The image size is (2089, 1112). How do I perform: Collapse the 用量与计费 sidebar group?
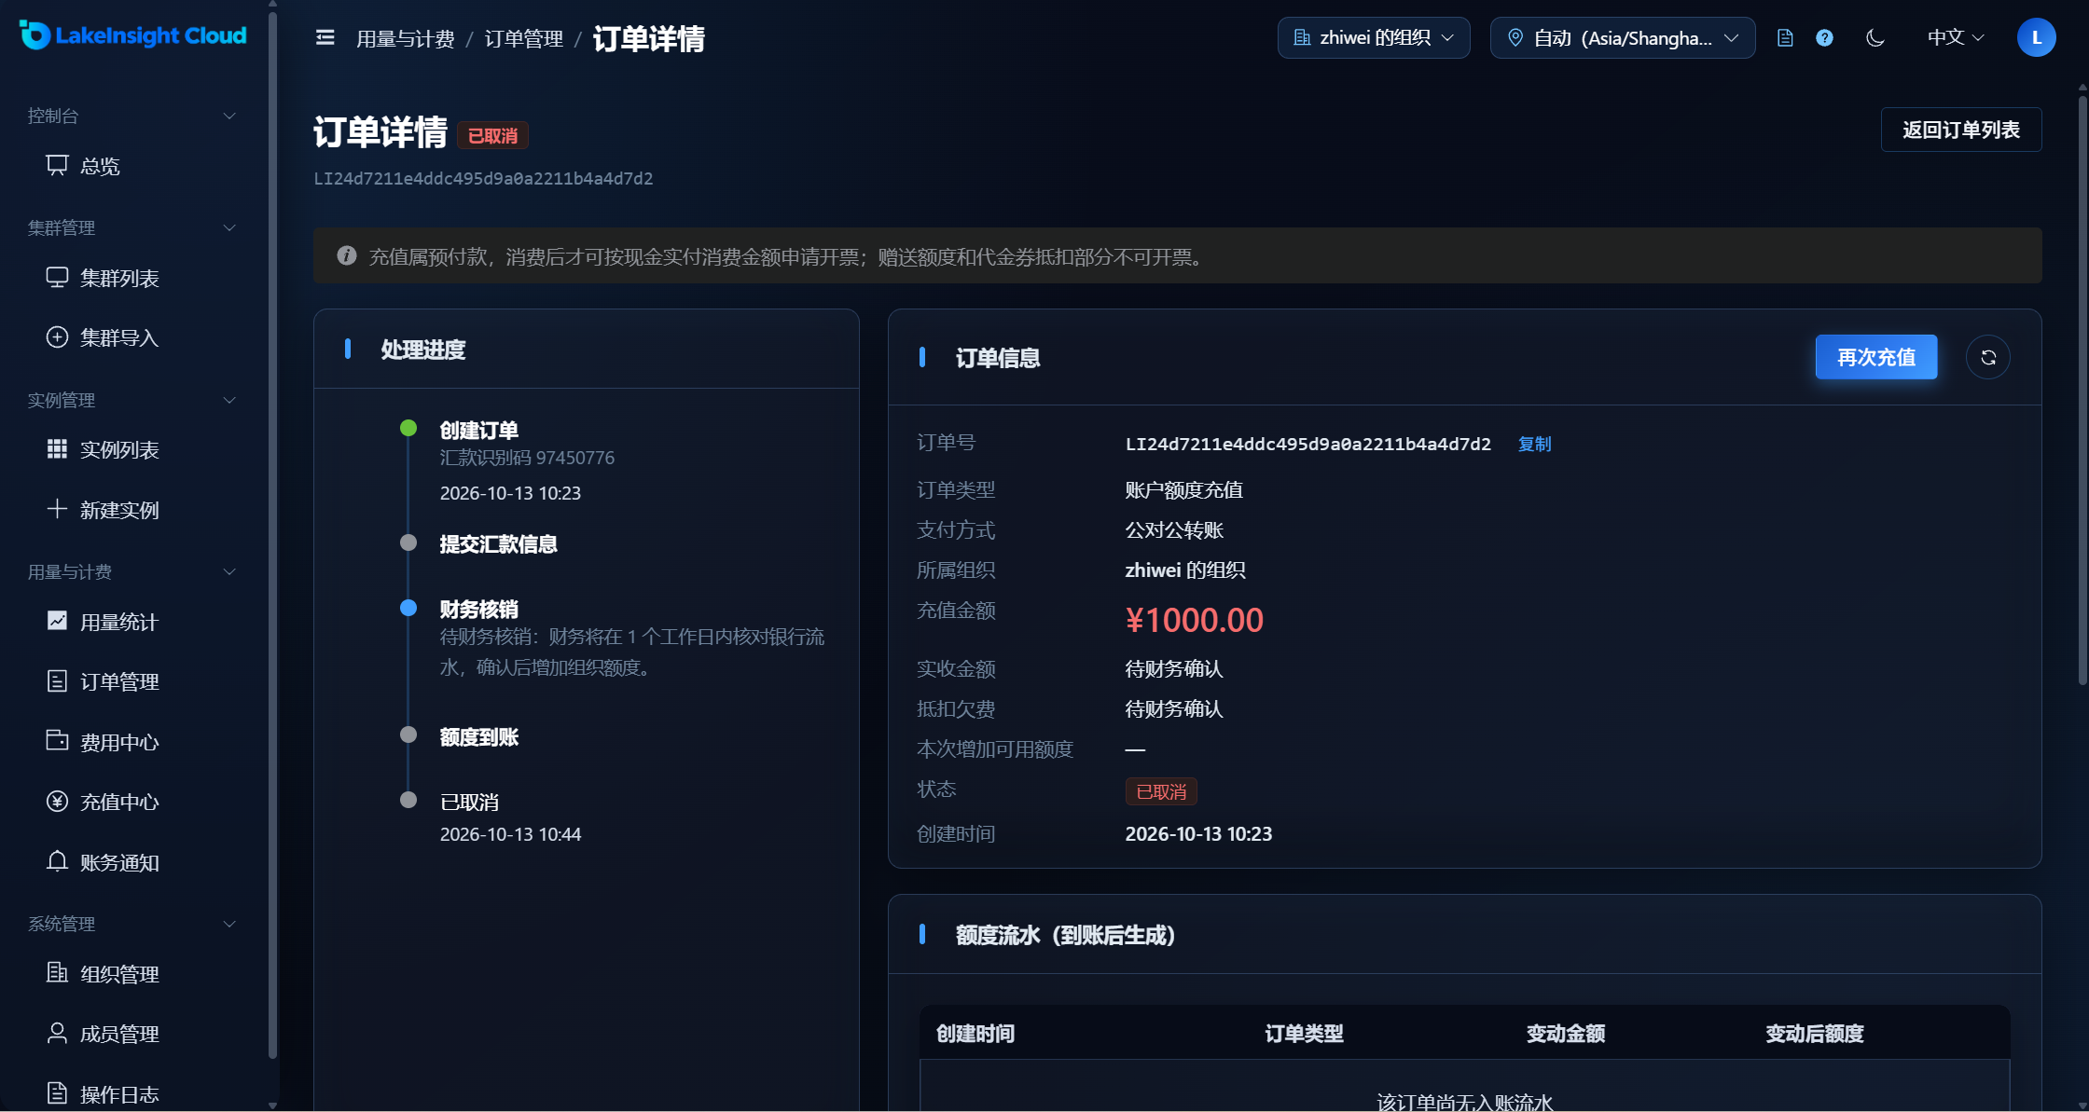[132, 571]
